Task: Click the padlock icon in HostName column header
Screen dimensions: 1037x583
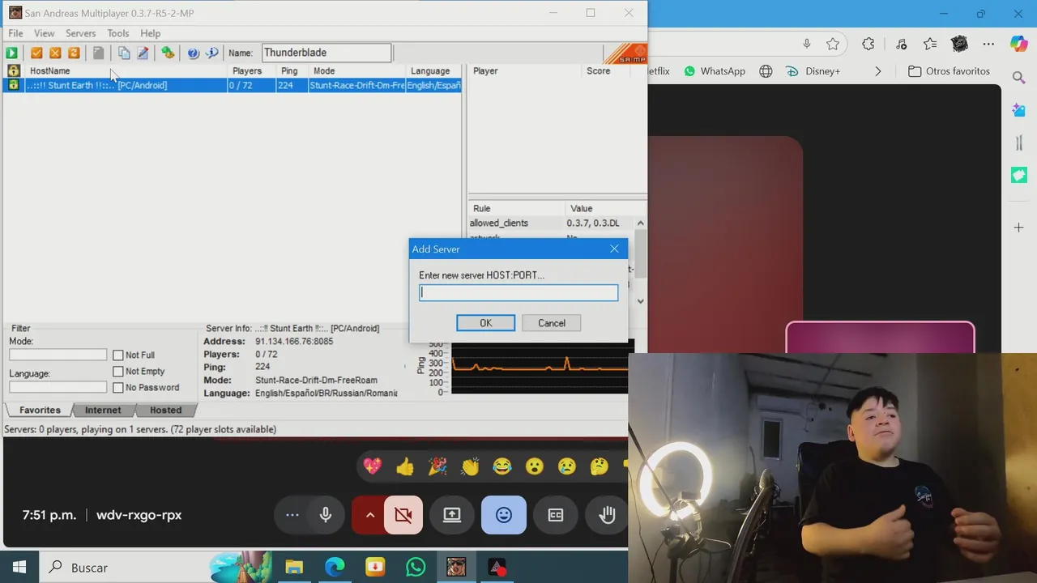Action: click(x=13, y=70)
